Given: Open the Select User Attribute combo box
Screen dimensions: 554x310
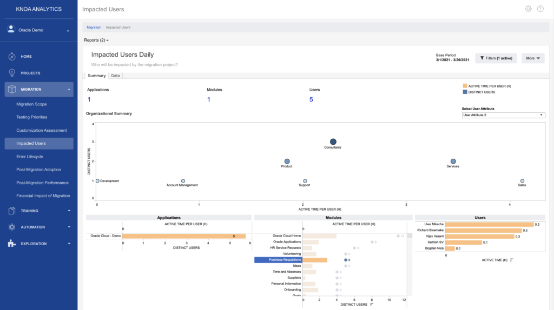Looking at the screenshot, I should click(504, 115).
